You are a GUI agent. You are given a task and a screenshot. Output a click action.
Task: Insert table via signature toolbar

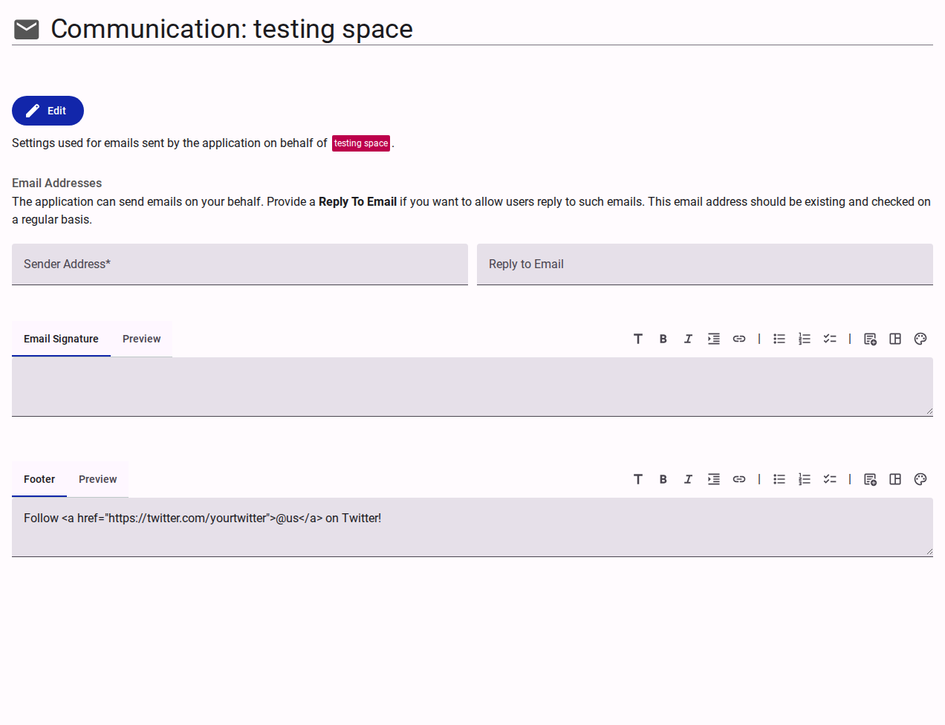[895, 339]
